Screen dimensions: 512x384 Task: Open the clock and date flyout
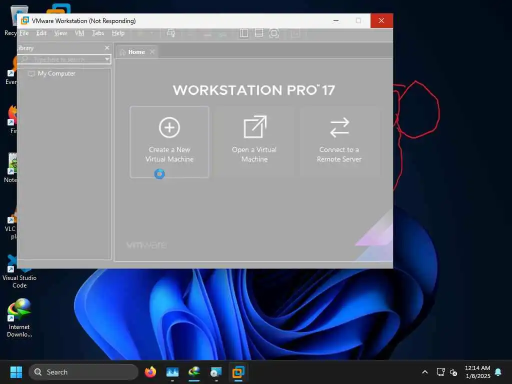477,372
